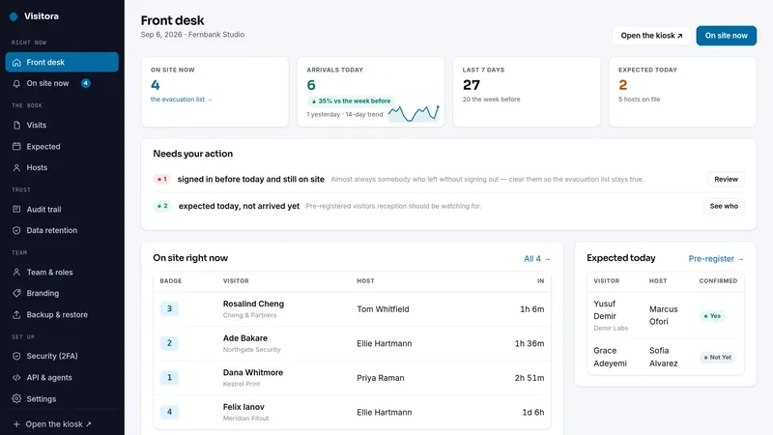
Task: Click the red 1 alert count pill
Action: pos(161,179)
